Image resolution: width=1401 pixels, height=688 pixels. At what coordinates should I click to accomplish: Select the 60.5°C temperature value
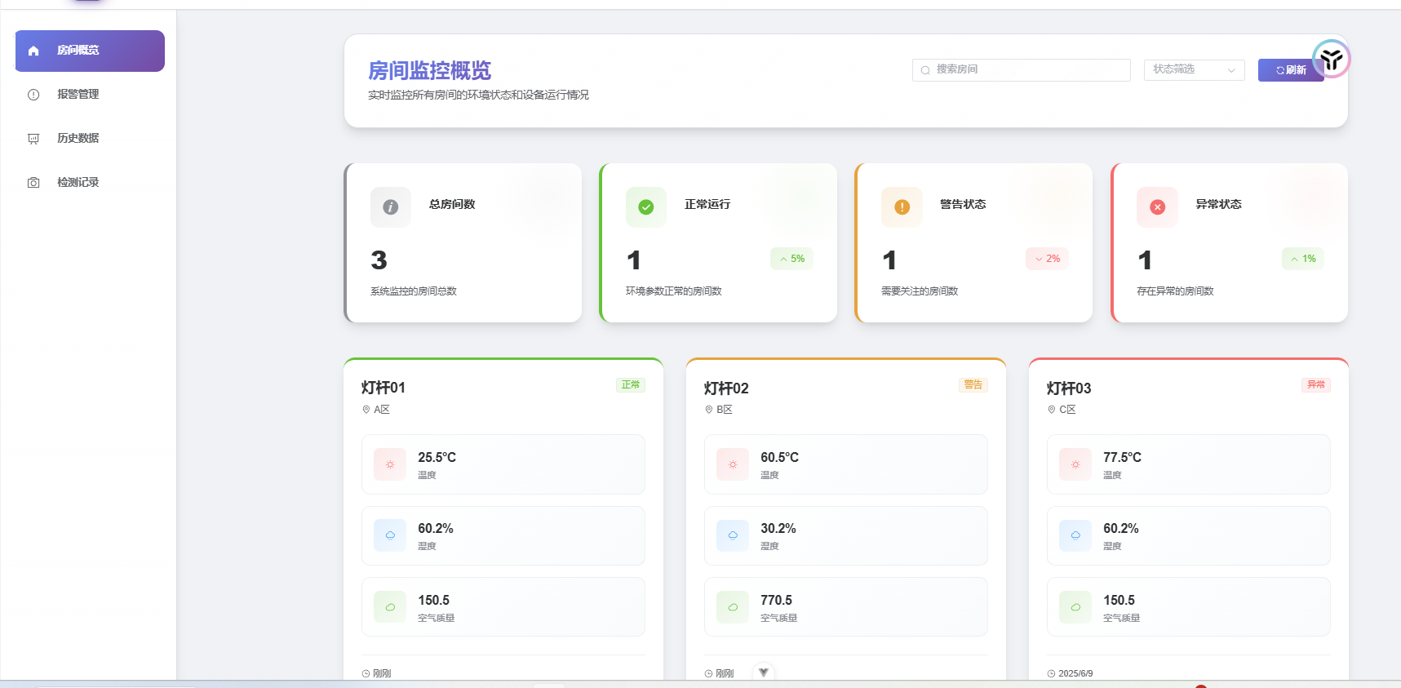tap(780, 458)
